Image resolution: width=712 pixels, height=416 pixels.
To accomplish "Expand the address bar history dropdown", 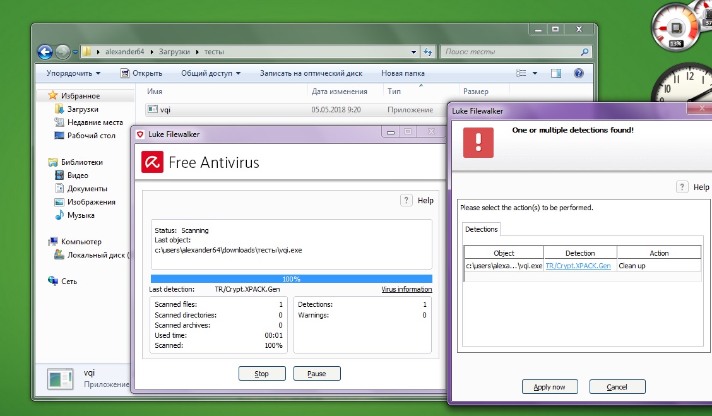I will point(413,52).
